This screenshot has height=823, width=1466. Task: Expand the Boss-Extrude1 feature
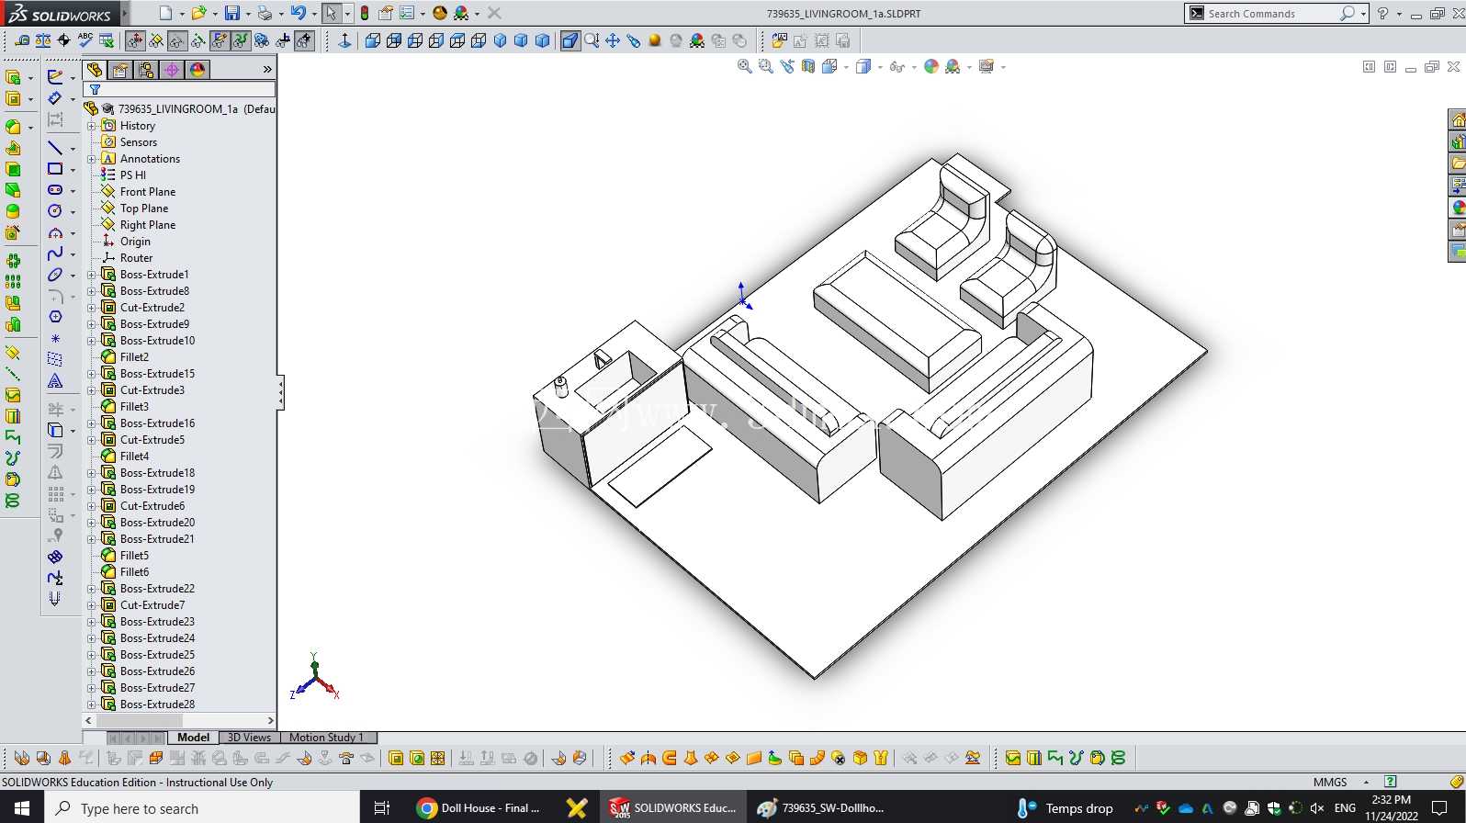point(92,275)
